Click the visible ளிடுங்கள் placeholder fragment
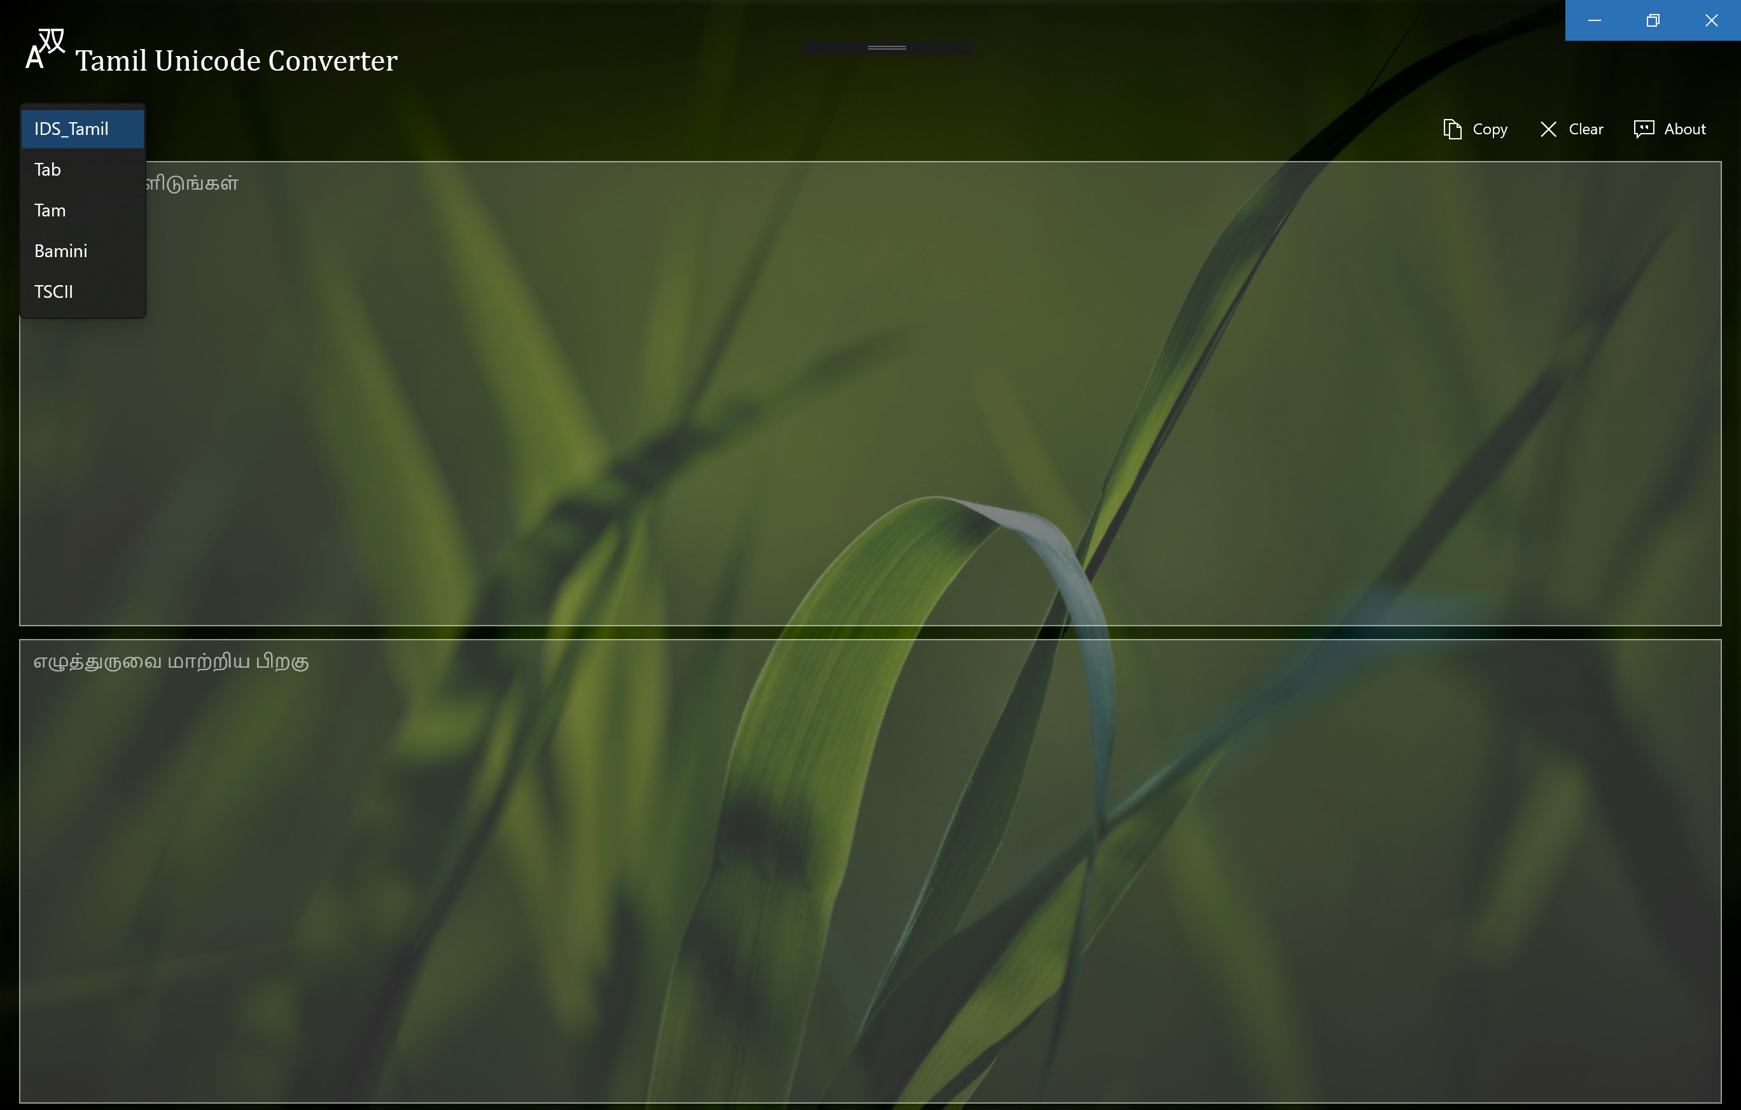The width and height of the screenshot is (1741, 1110). pyautogui.click(x=192, y=184)
